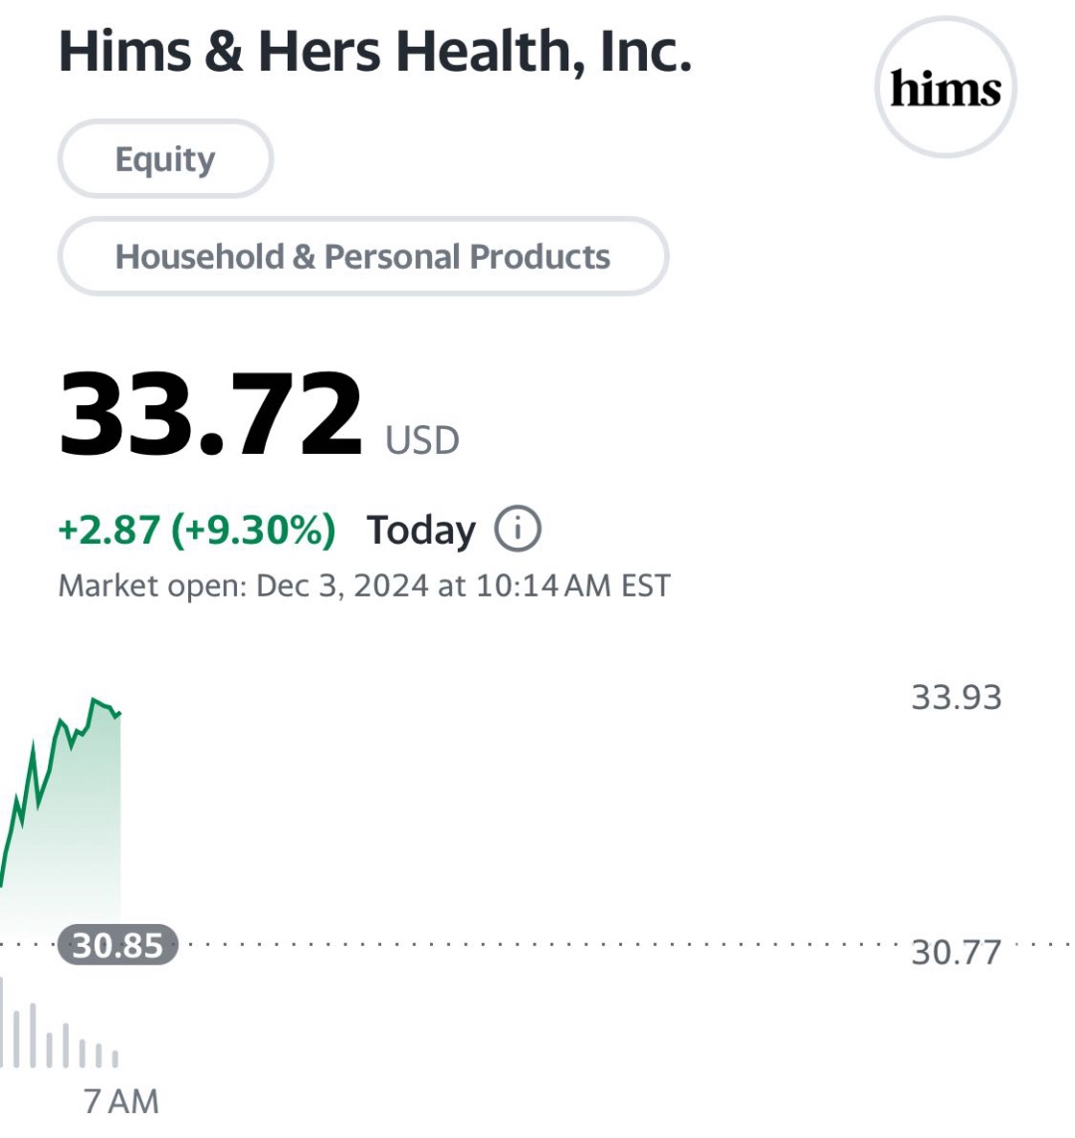Tap the last volume bar above 7 AM

pos(114,1057)
